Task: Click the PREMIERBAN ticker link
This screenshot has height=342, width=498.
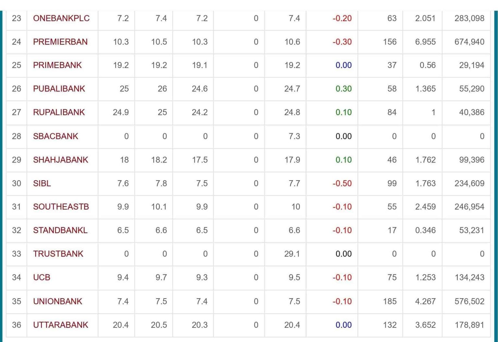Action: pyautogui.click(x=60, y=42)
